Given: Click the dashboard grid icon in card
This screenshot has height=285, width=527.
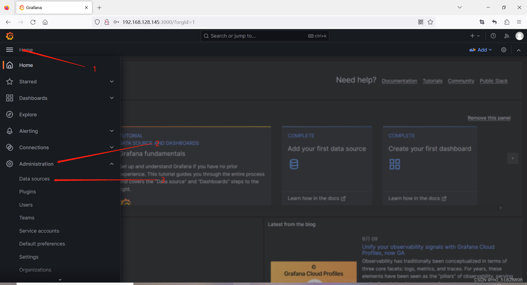Looking at the screenshot, I should click(395, 164).
